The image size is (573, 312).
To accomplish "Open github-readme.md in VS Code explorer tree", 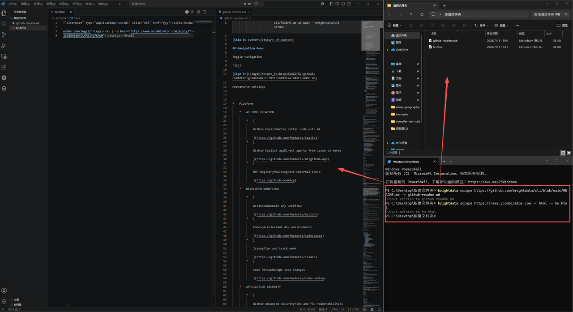I will click(x=28, y=23).
